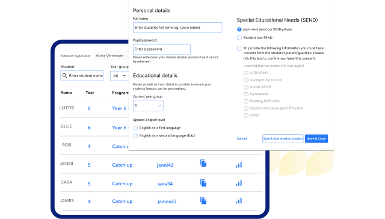Open the Year group All filter dropdown

[119, 76]
